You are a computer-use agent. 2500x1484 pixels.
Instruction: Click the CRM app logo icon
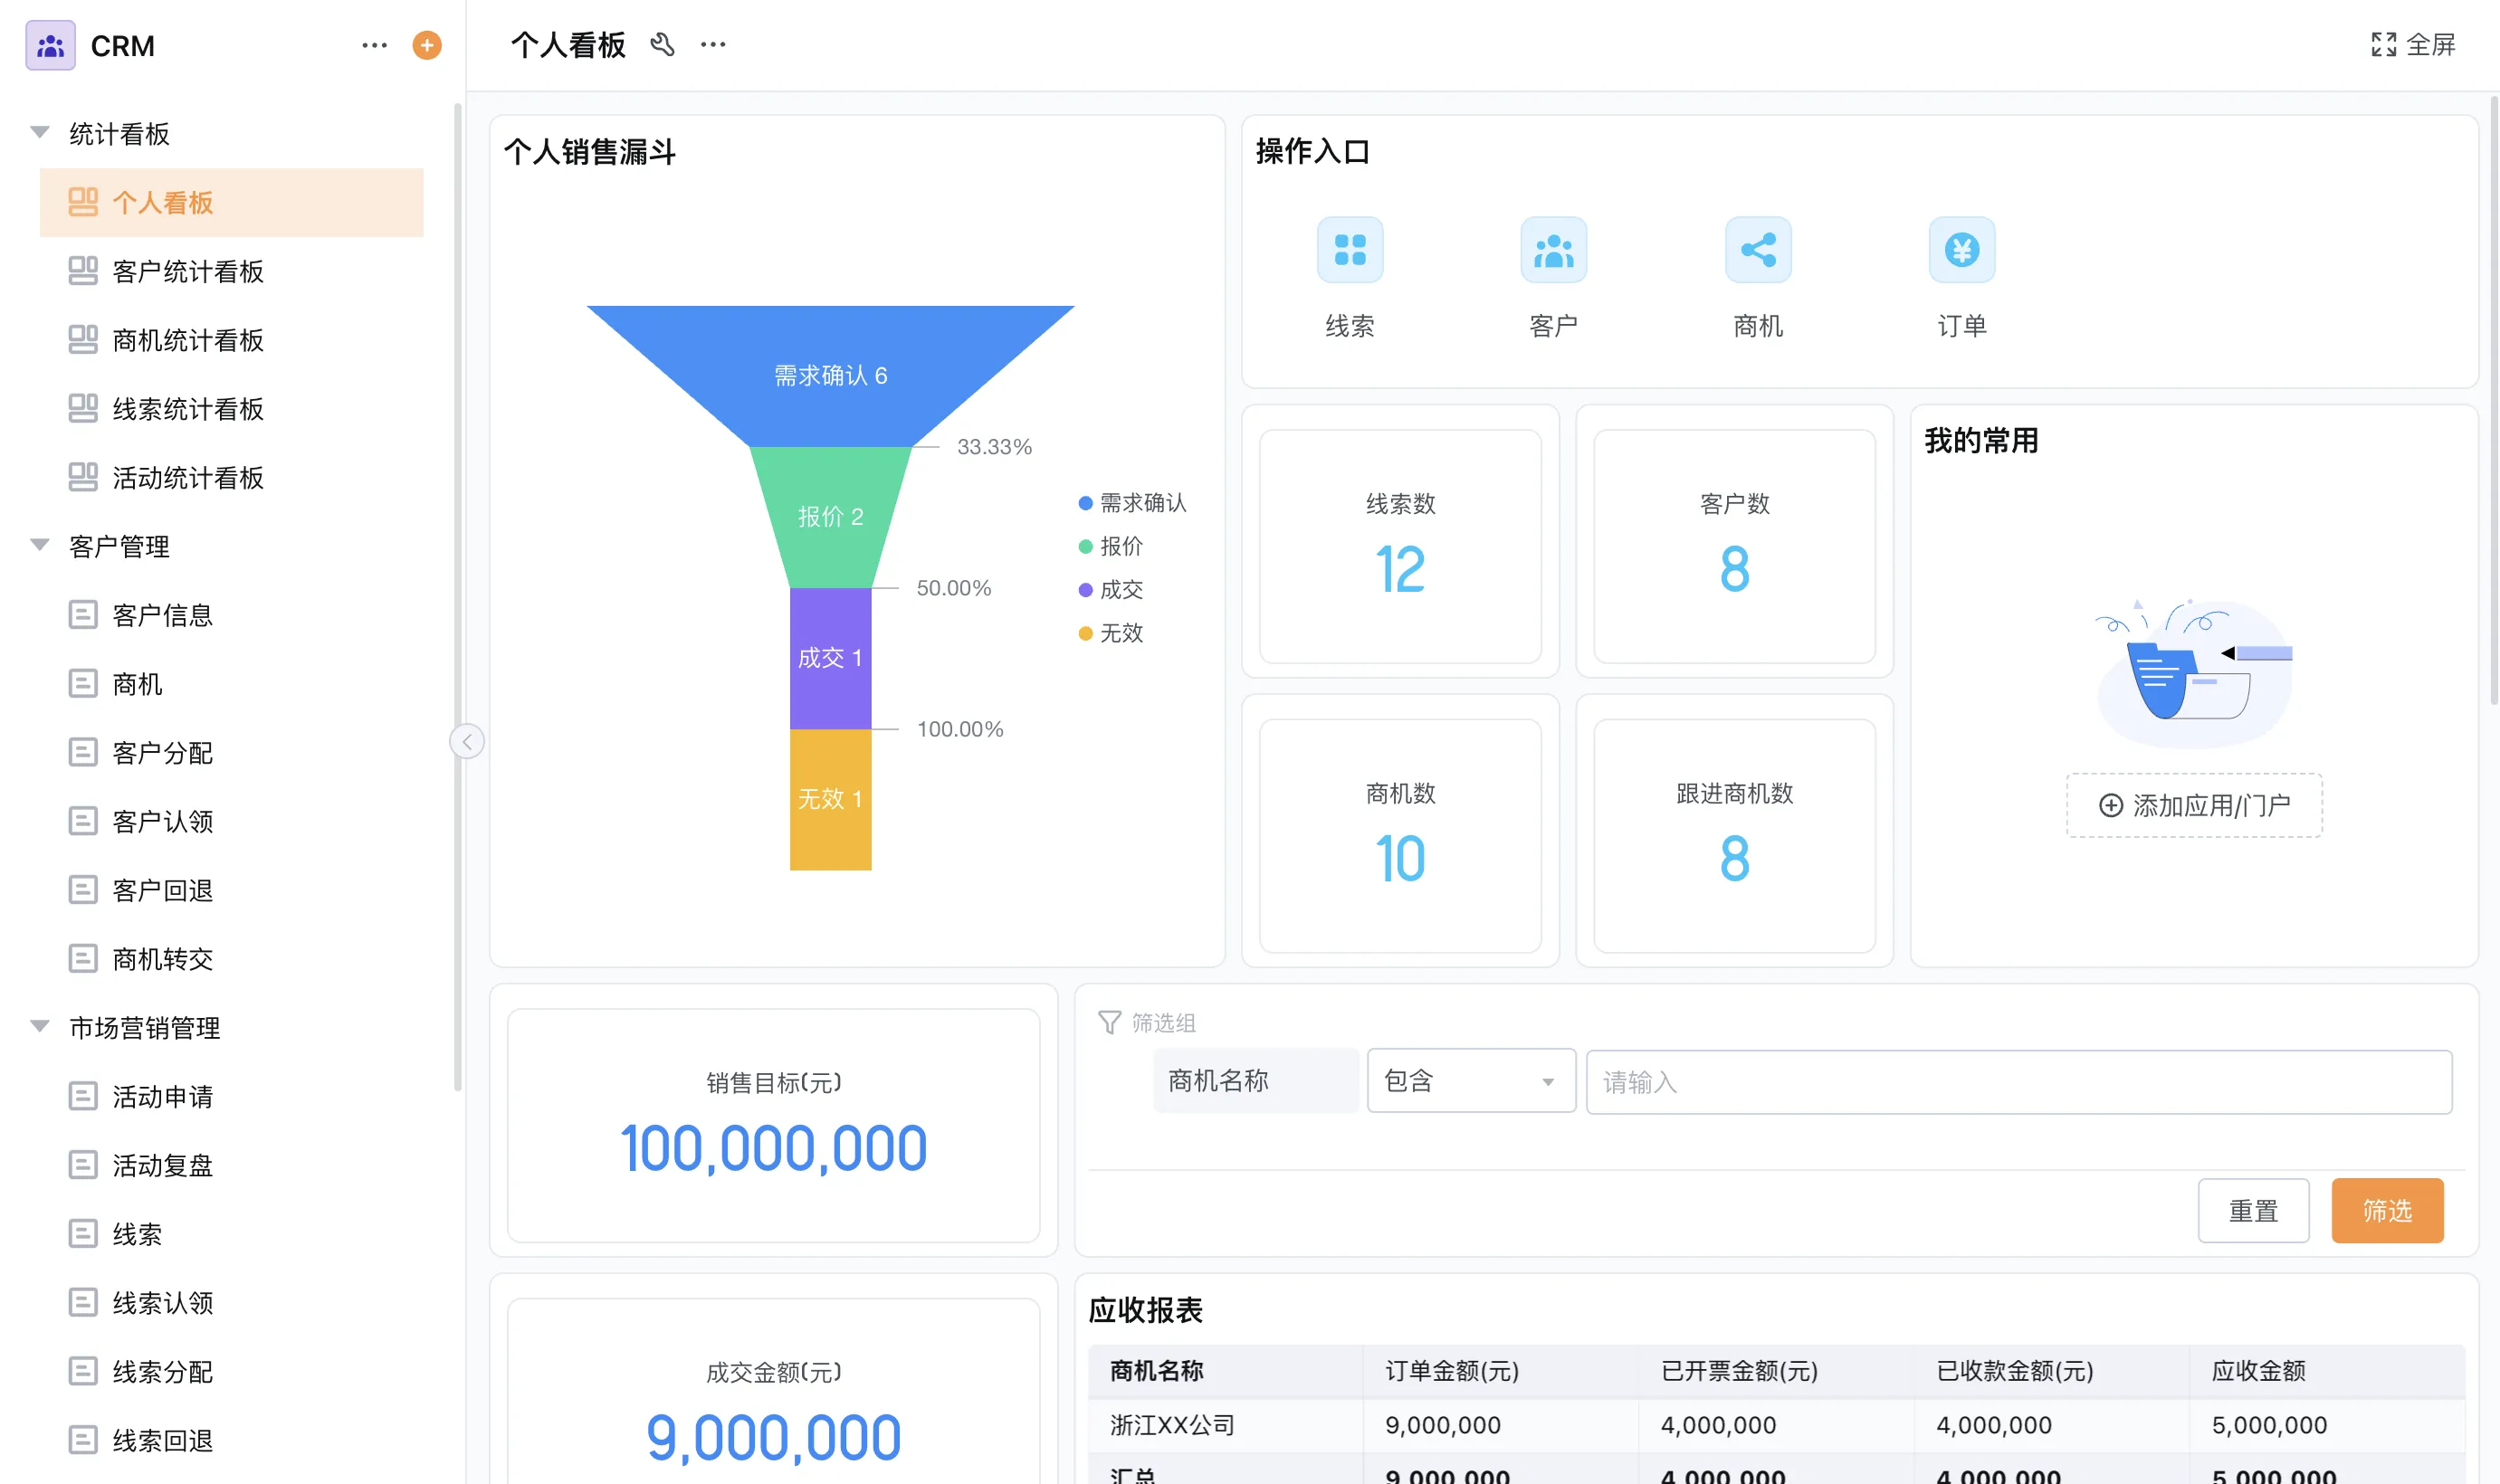[x=50, y=45]
